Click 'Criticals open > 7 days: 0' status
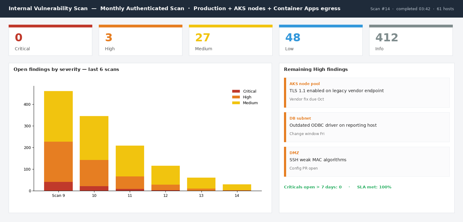The image size is (463, 222). pos(313,187)
